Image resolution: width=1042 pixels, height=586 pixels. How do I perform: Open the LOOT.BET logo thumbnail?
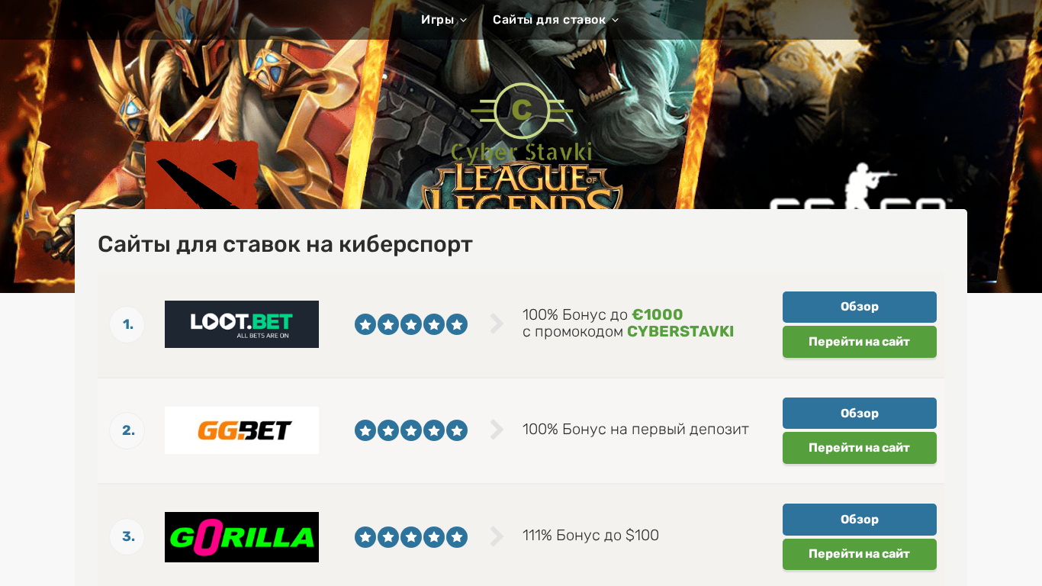pos(242,324)
